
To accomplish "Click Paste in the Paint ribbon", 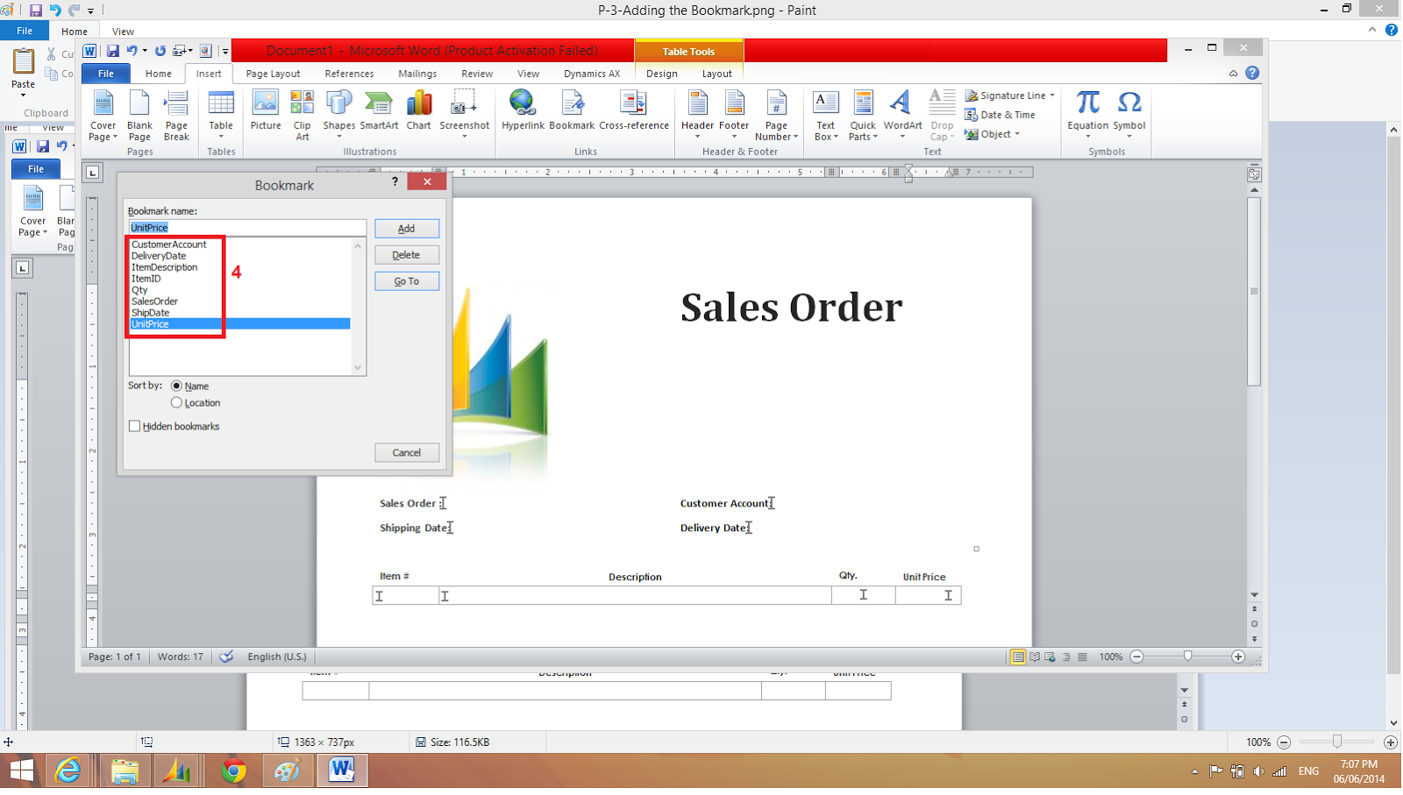I will pos(24,73).
